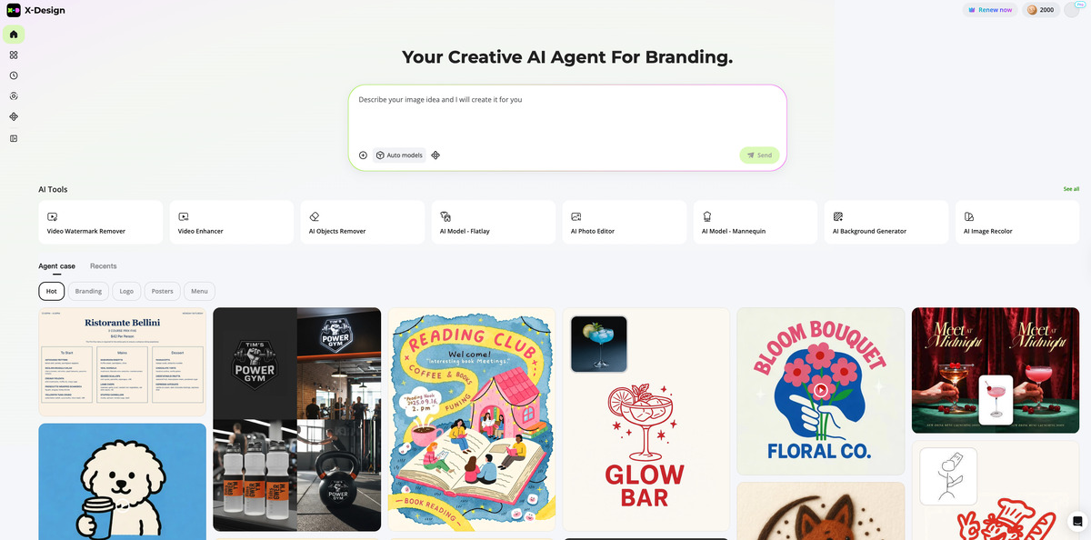This screenshot has height=540, width=1091.
Task: Expand the Auto models selector
Action: 399,155
